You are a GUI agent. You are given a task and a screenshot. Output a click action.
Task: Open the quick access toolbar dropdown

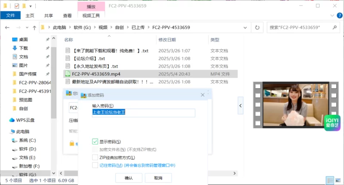31,6
